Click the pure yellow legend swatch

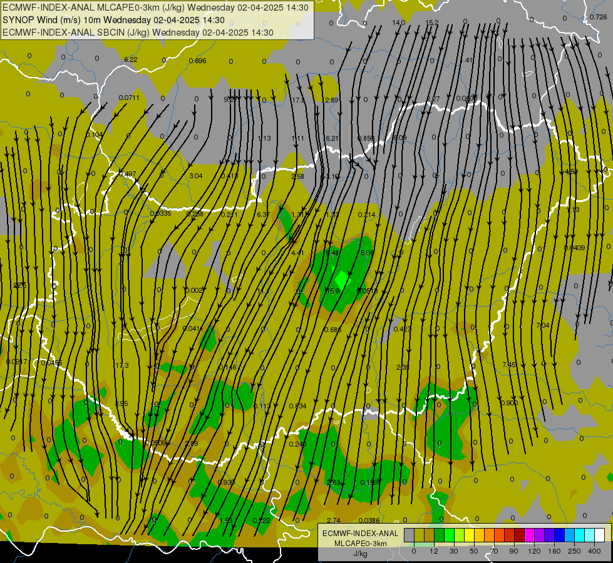469,535
